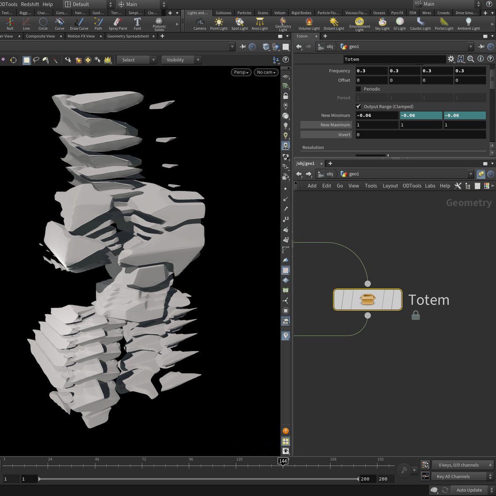
Task: Click the Auto Update button
Action: (469, 490)
